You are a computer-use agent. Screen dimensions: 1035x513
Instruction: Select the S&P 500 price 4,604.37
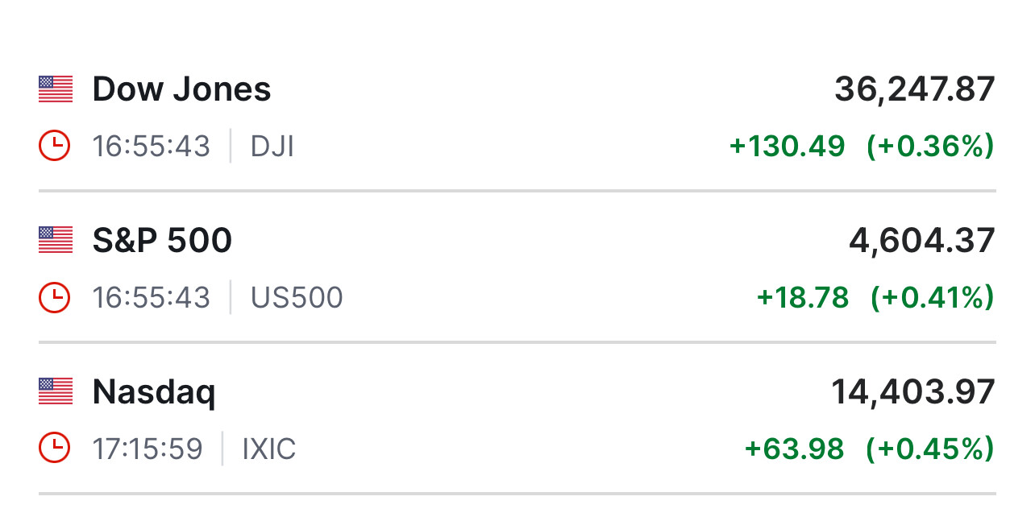click(922, 240)
